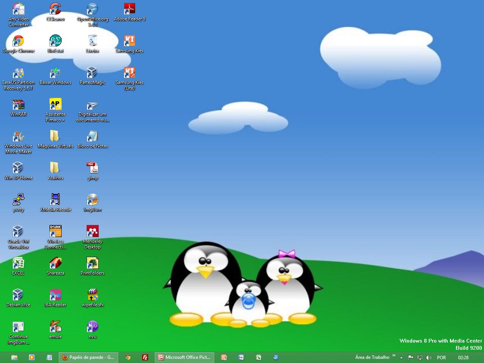Click the FileZilla icon in the taskbar

pyautogui.click(x=145, y=357)
